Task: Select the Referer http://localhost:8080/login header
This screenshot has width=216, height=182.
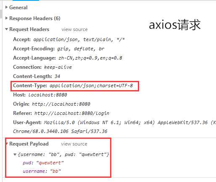Action: click(x=61, y=113)
